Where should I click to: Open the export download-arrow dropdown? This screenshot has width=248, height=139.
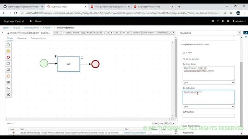(112, 33)
